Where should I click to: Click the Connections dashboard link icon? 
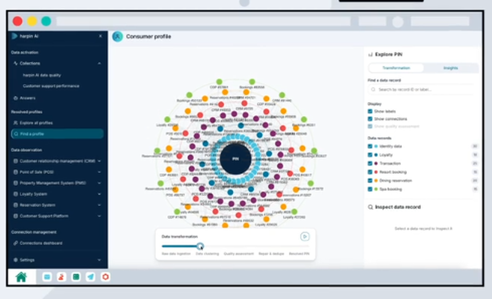click(15, 243)
